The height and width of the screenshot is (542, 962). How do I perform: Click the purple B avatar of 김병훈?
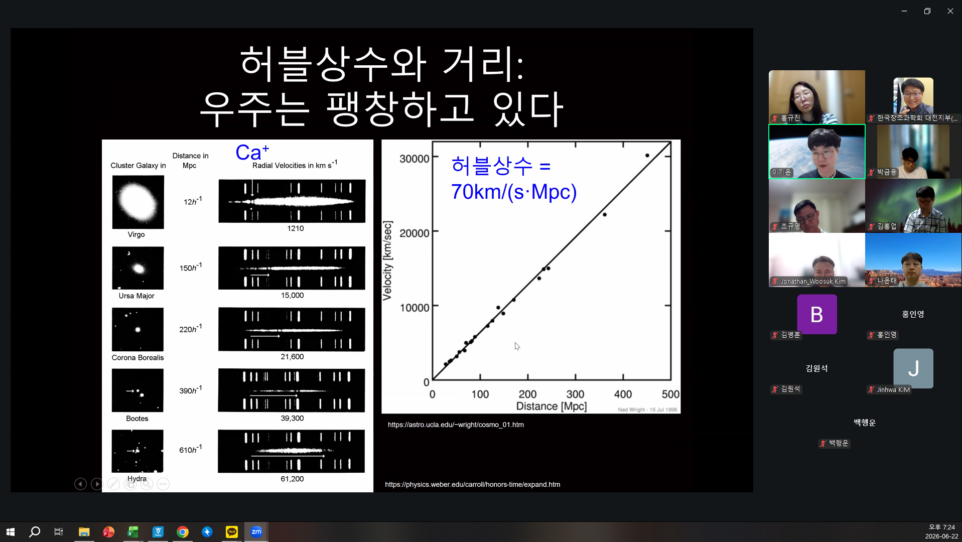(x=816, y=314)
